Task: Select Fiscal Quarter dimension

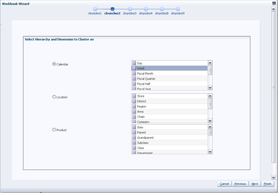Action: point(169,78)
